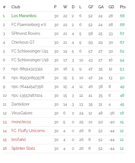Click the Club column header

pos(16,7)
